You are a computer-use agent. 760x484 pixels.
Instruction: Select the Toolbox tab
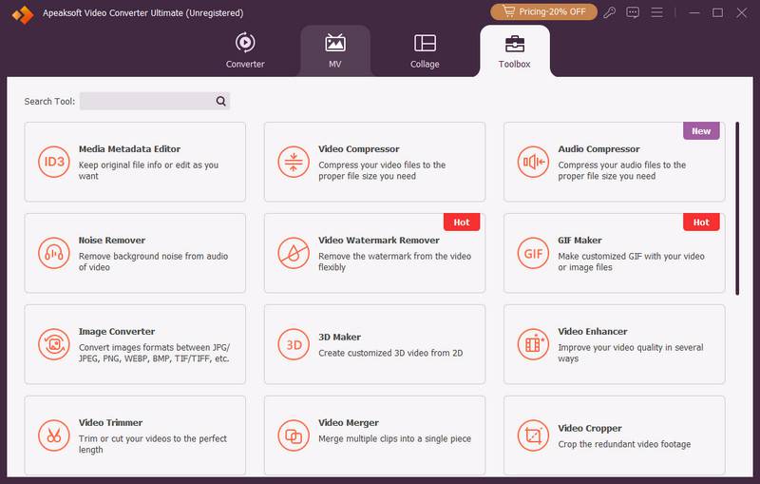514,50
